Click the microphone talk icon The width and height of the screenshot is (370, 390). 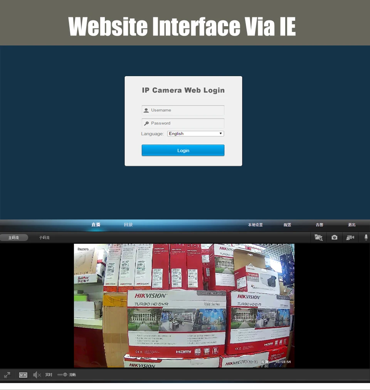tap(366, 238)
